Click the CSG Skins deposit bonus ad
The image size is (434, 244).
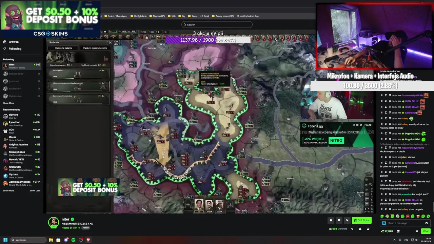coord(51,19)
